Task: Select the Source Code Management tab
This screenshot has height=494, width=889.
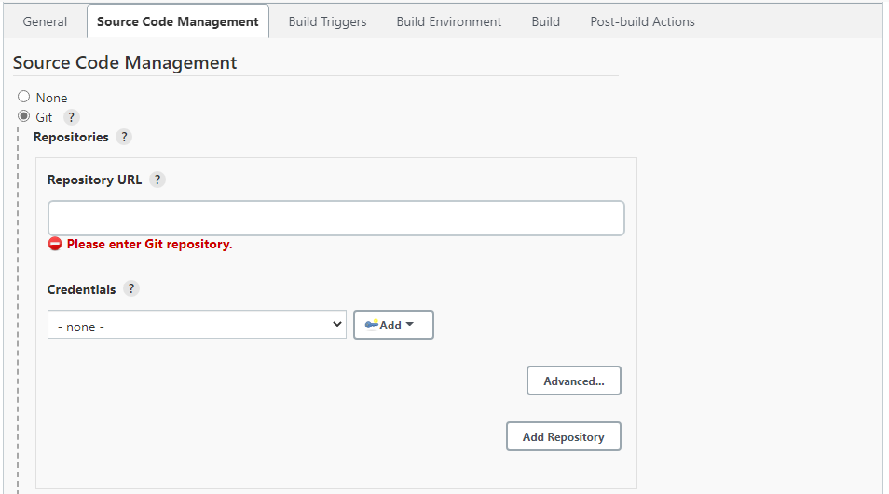Action: 178,21
